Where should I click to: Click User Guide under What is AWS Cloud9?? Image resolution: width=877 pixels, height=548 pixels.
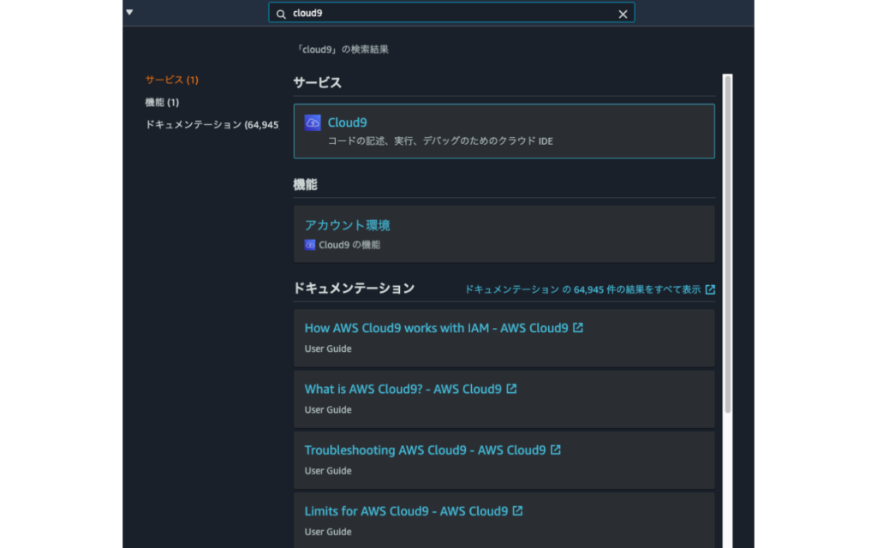[328, 410]
